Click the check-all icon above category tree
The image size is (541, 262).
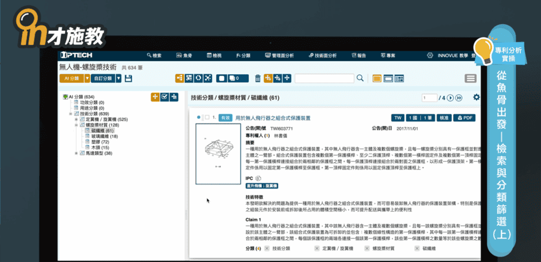(x=164, y=97)
